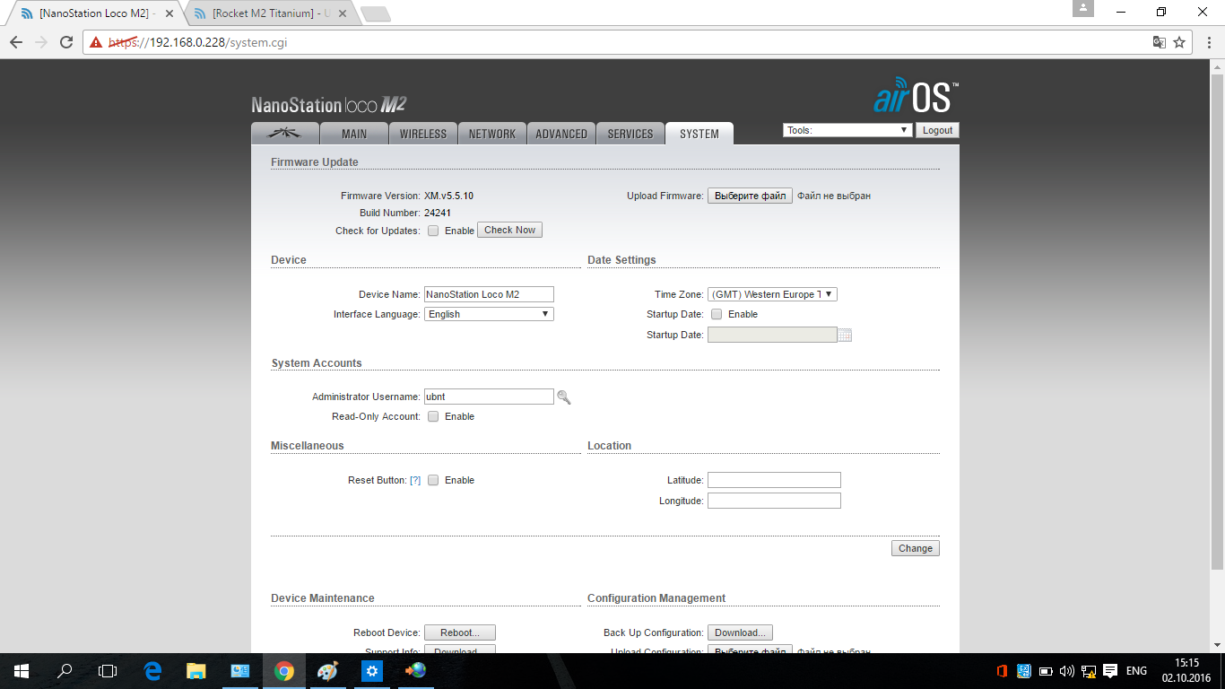
Task: Click the Logout button
Action: coord(937,130)
